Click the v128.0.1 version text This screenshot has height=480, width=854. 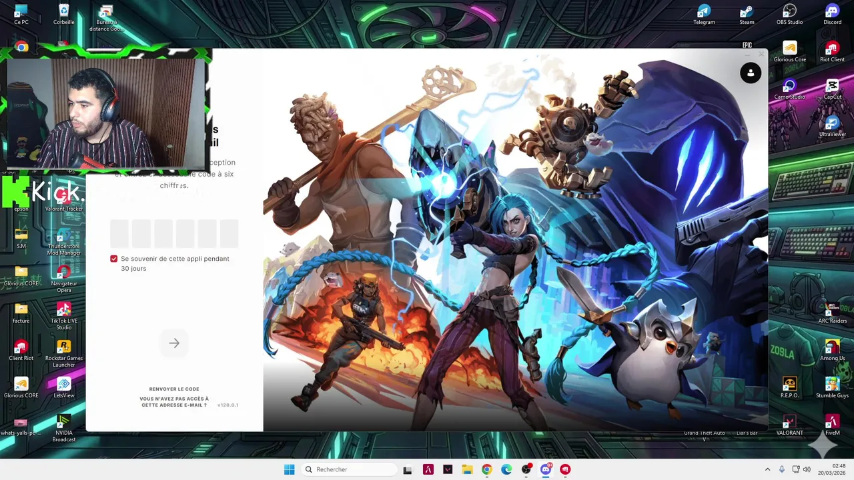tap(228, 405)
